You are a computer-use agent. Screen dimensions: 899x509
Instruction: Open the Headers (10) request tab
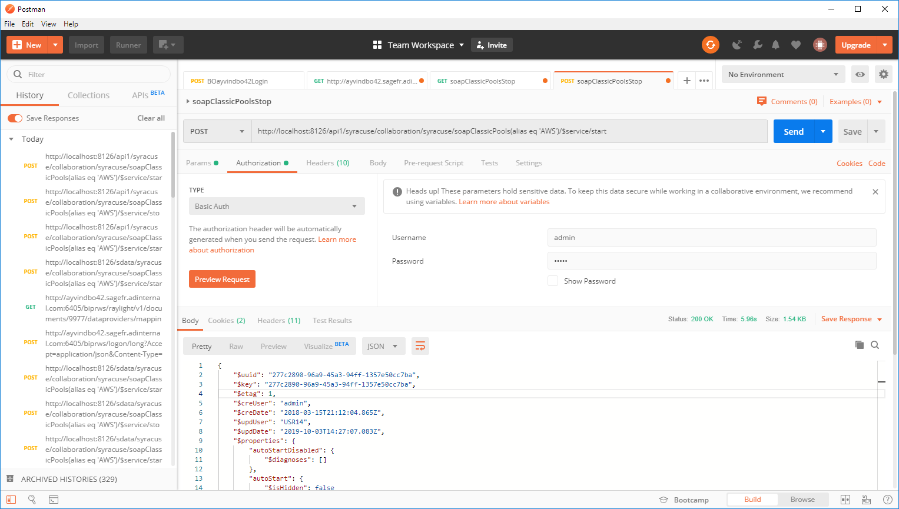click(327, 163)
